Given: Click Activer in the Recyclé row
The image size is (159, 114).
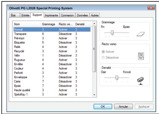Looking at the screenshot, I should [63, 51].
